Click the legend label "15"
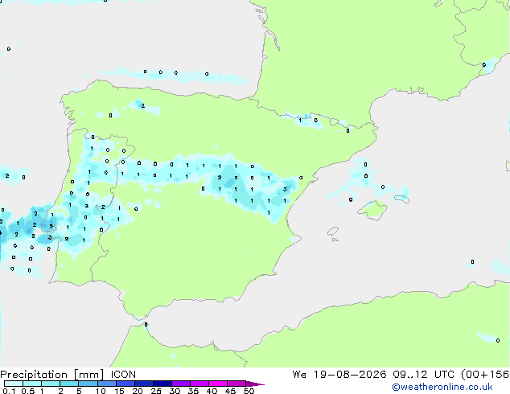 pyautogui.click(x=119, y=391)
